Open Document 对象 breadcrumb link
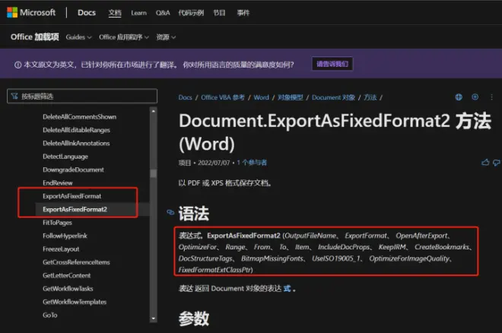Image resolution: width=502 pixels, height=333 pixels. click(333, 97)
